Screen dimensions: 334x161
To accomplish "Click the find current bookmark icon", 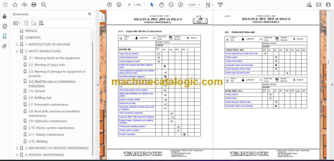I will (x=41, y=23).
